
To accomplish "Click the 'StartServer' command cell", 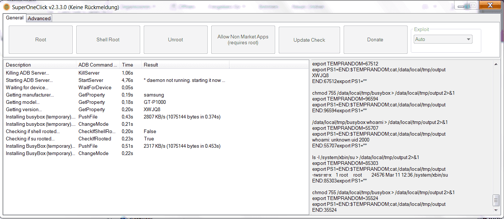I will (91, 80).
